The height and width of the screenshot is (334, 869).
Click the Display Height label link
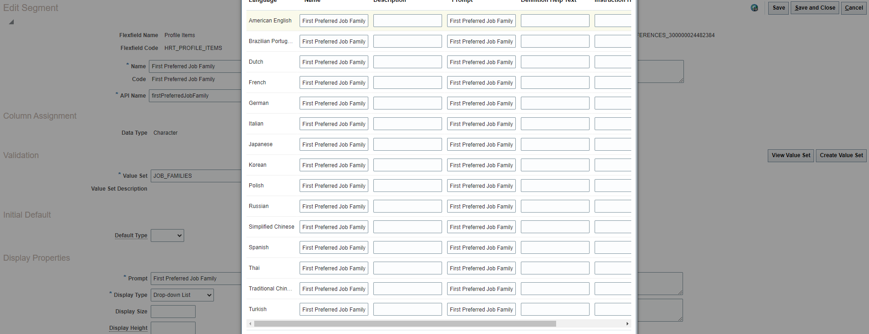pos(128,328)
